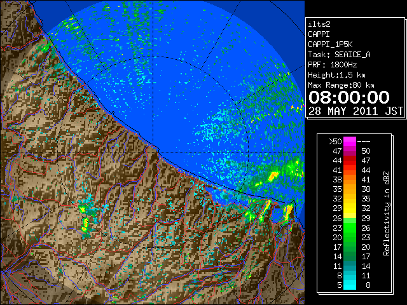
Task: Select the "Height:1.5 km" text
Action: [x=336, y=75]
